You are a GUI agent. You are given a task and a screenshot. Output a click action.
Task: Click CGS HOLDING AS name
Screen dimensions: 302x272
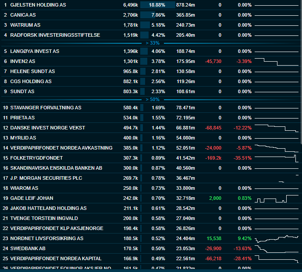click(x=31, y=81)
